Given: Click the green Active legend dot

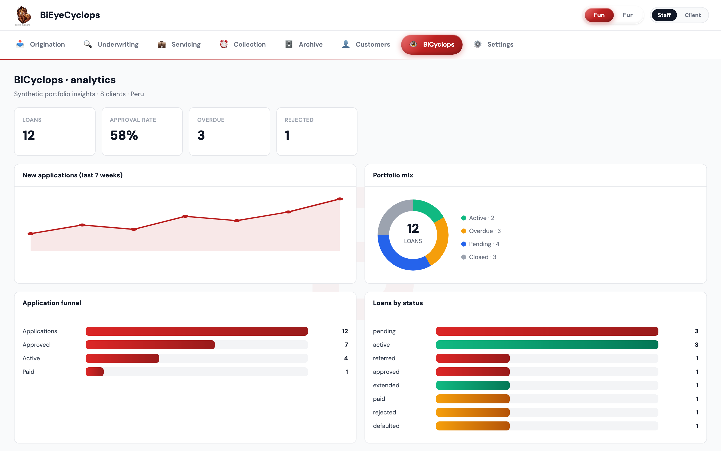Looking at the screenshot, I should 464,218.
